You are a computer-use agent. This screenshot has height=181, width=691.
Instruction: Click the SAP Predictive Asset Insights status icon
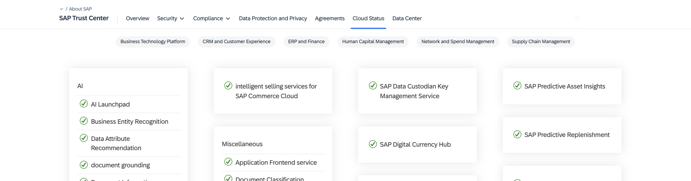517,85
